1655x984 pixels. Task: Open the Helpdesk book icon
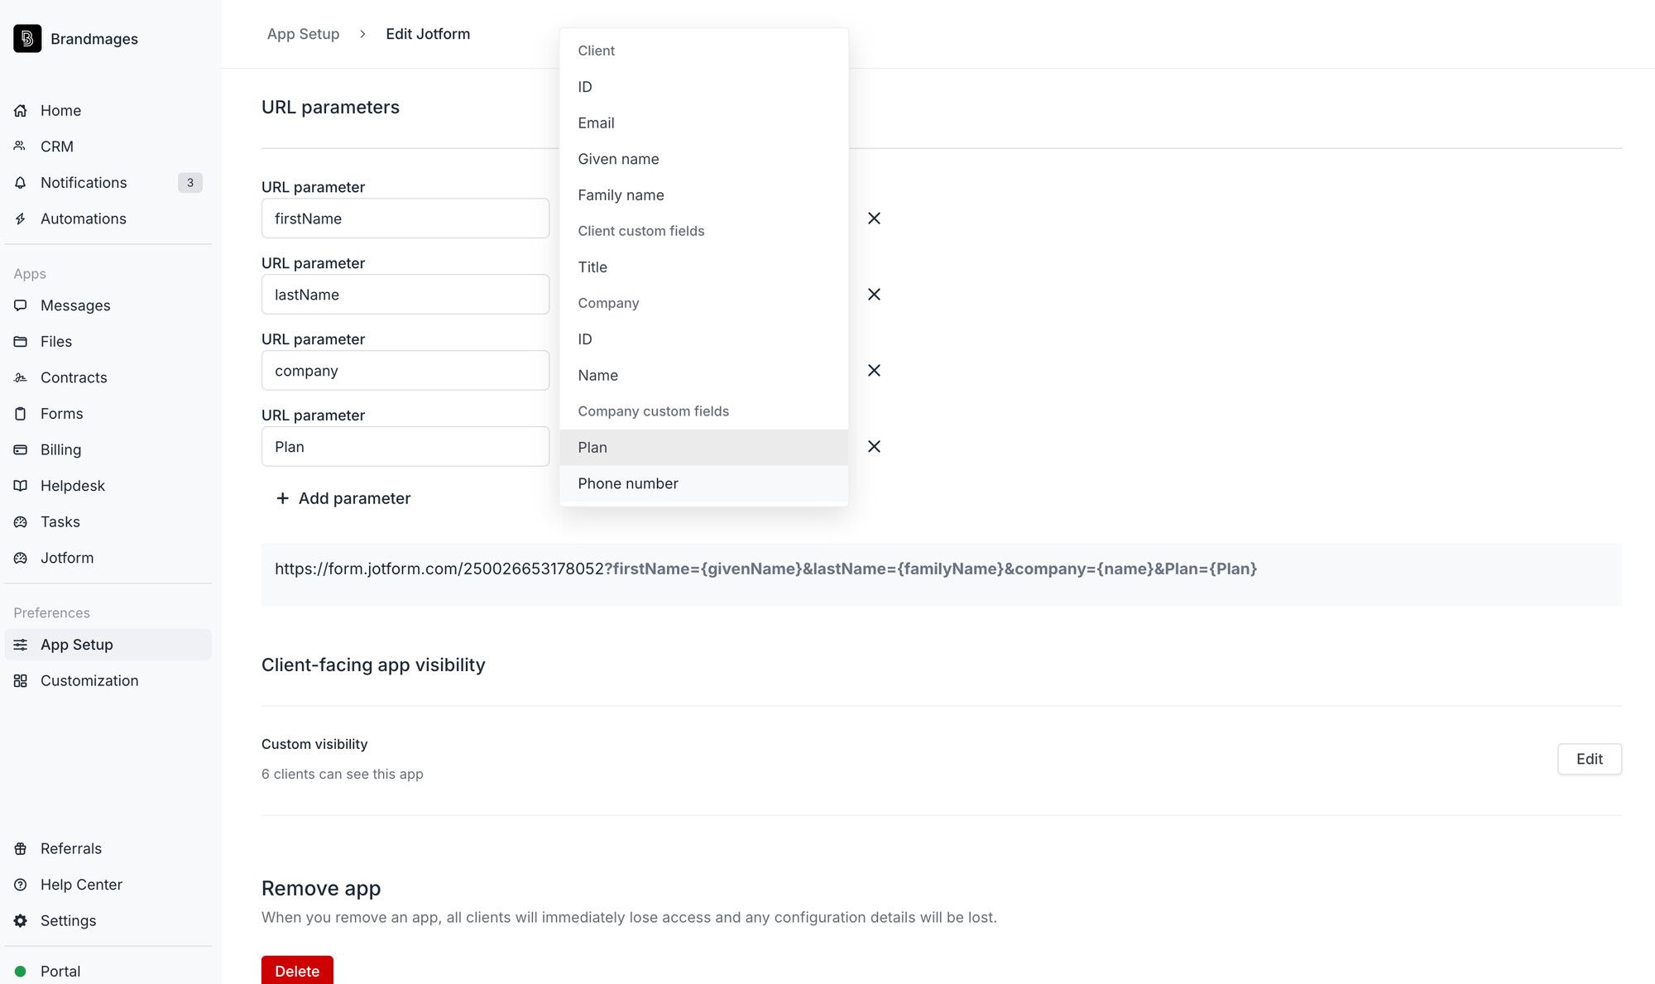coord(21,486)
